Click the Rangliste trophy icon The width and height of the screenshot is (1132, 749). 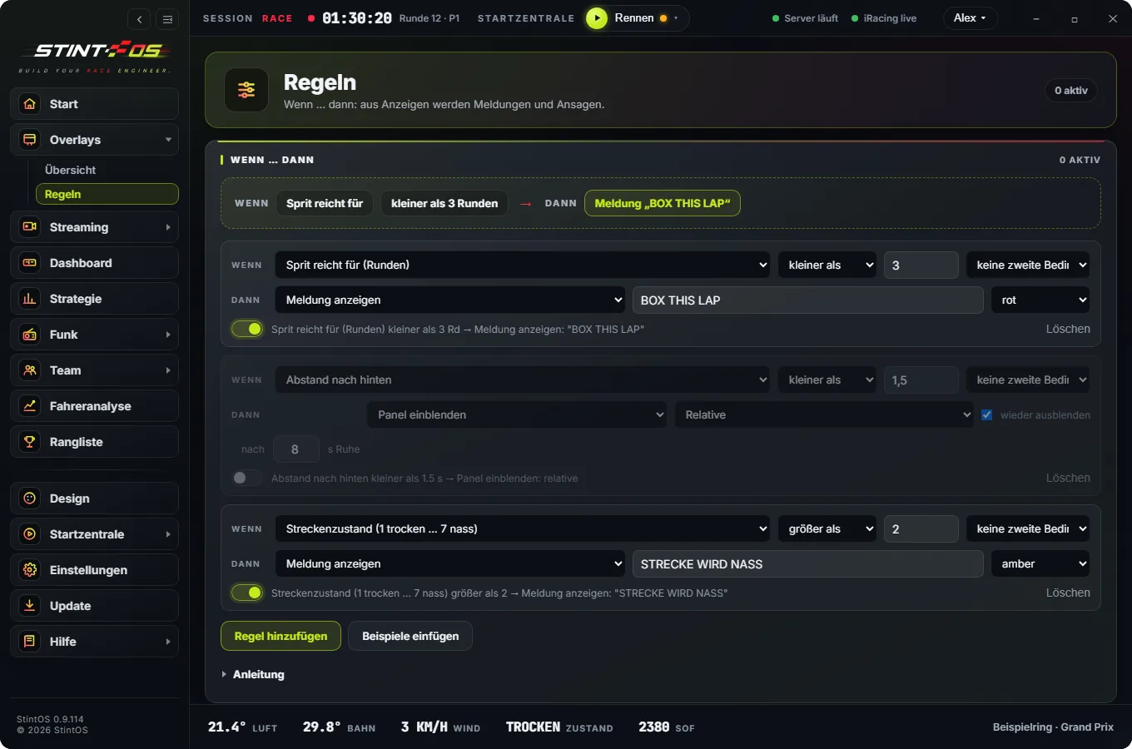30,442
